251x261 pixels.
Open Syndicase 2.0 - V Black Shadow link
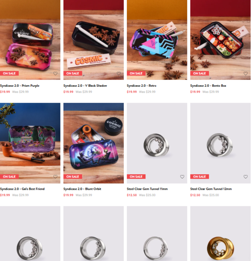pos(85,86)
